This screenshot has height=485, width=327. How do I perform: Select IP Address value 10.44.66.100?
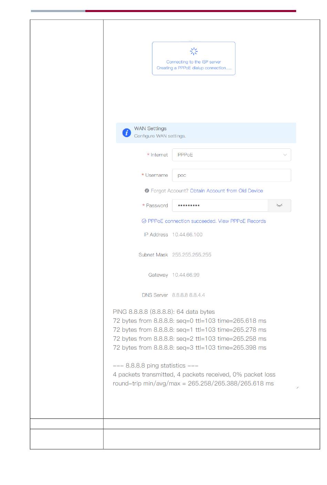coord(187,235)
